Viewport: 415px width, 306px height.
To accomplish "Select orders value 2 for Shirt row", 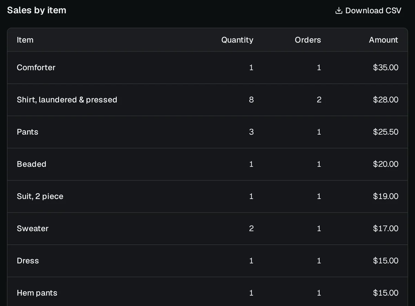I will point(319,100).
